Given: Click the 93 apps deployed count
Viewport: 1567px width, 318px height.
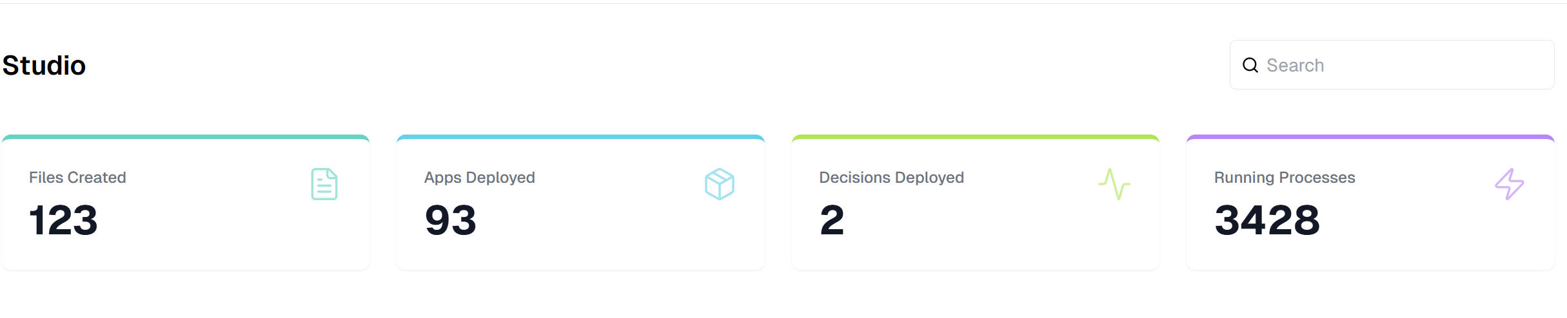Looking at the screenshot, I should pos(450,220).
